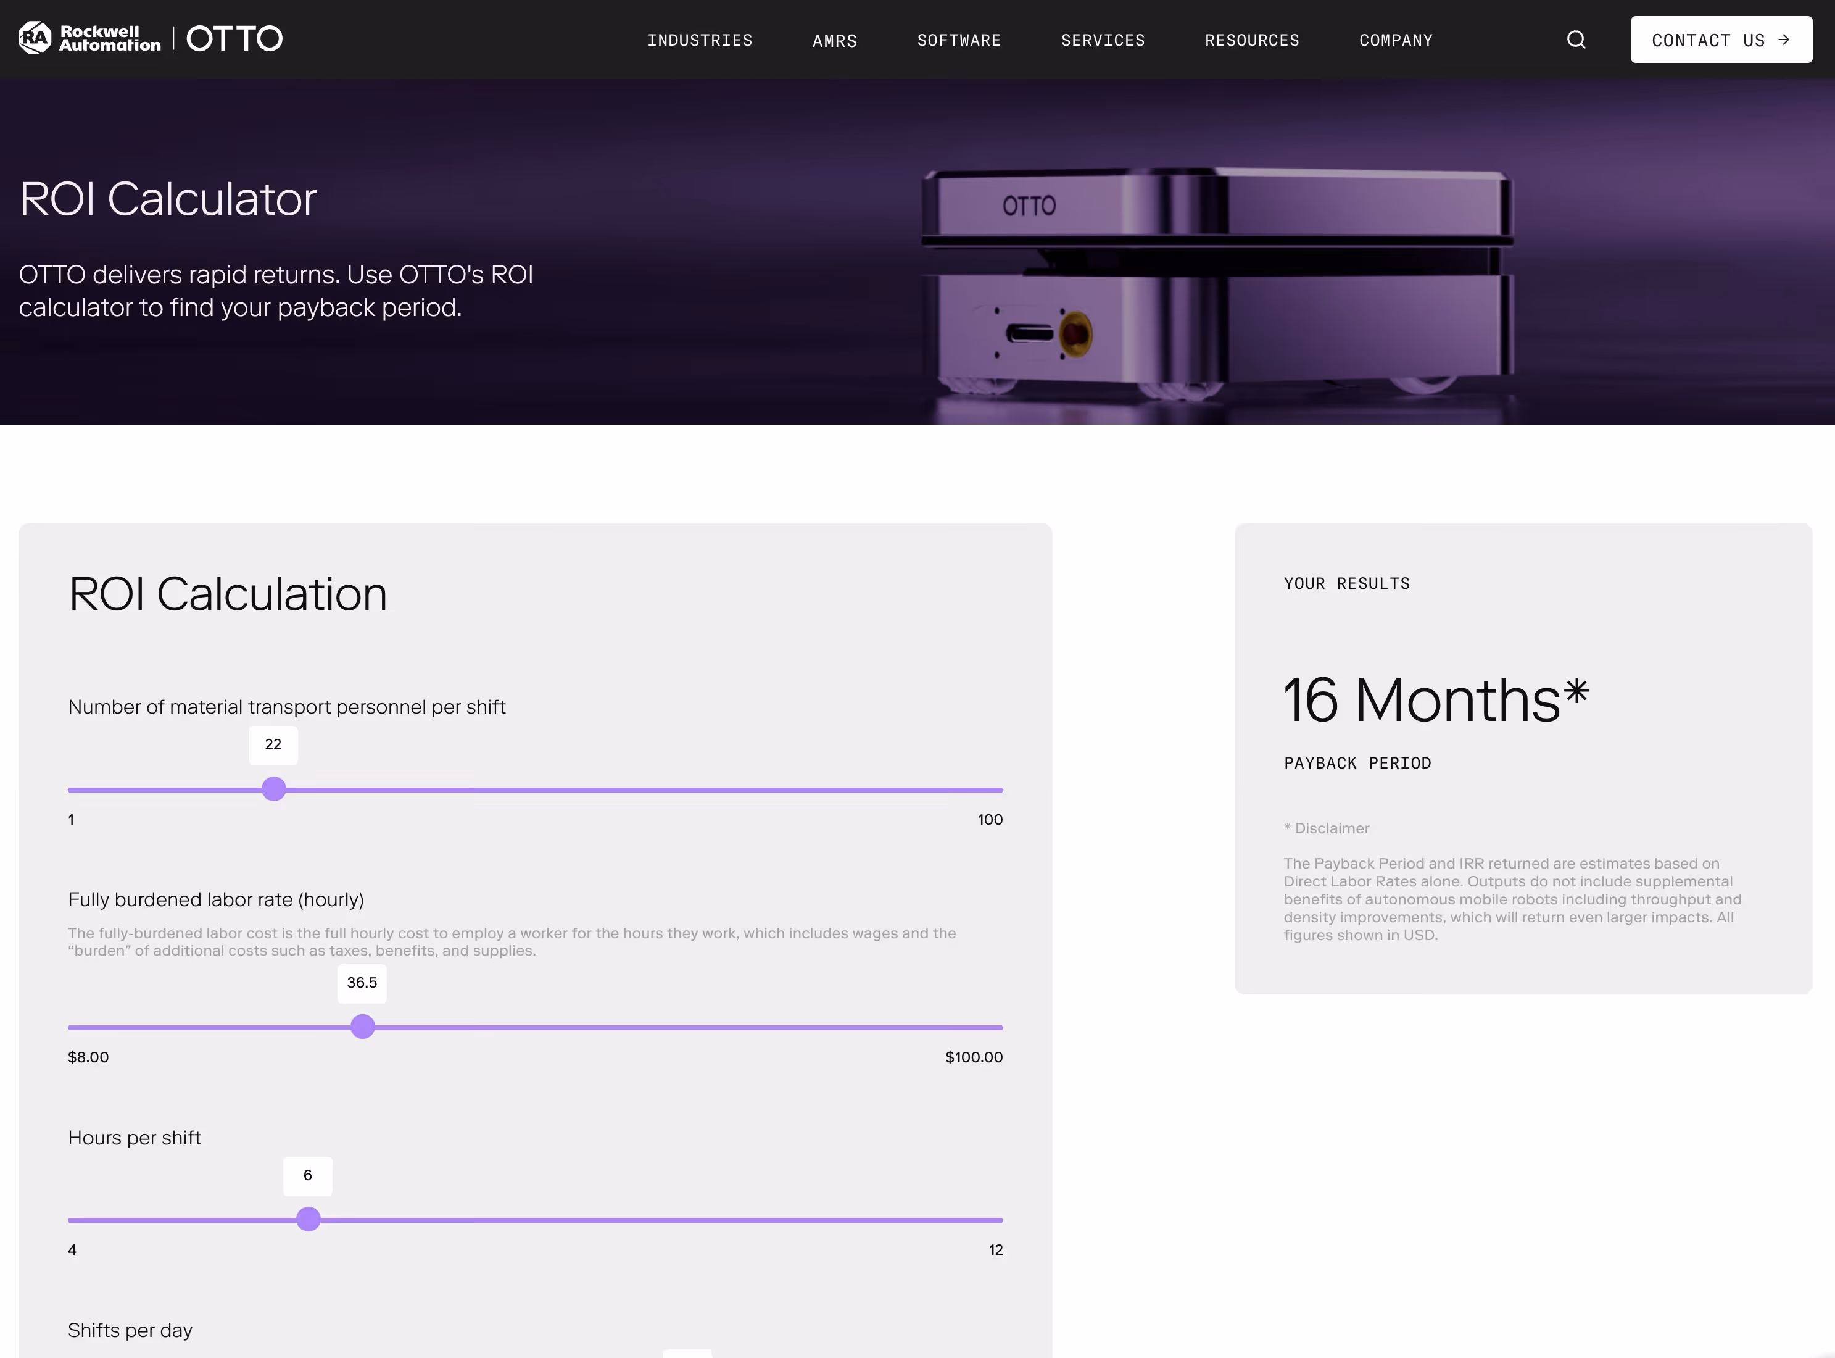Click the arrow icon inside Contact Us button
The image size is (1835, 1358).
click(x=1783, y=40)
